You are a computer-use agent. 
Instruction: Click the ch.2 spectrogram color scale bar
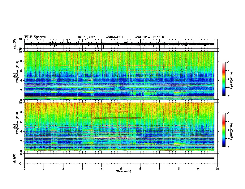coord(224,130)
